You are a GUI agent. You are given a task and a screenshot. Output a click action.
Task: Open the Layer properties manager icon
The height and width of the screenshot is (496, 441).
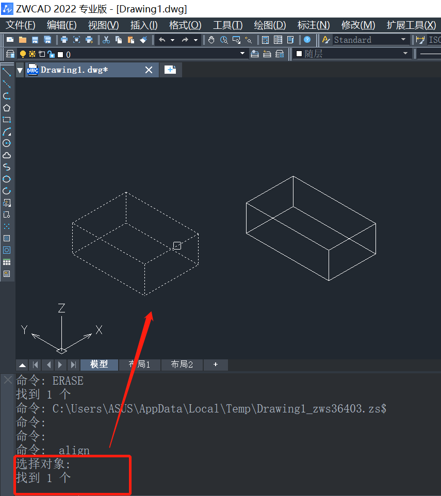click(x=10, y=54)
